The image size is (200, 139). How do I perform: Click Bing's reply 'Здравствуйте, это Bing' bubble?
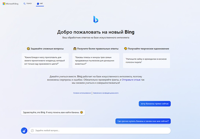(53, 112)
